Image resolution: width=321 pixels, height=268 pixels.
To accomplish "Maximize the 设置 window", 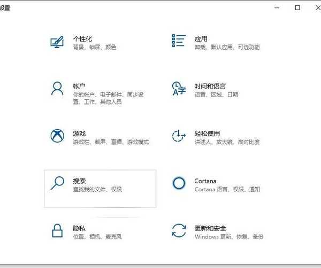I will click(x=297, y=8).
